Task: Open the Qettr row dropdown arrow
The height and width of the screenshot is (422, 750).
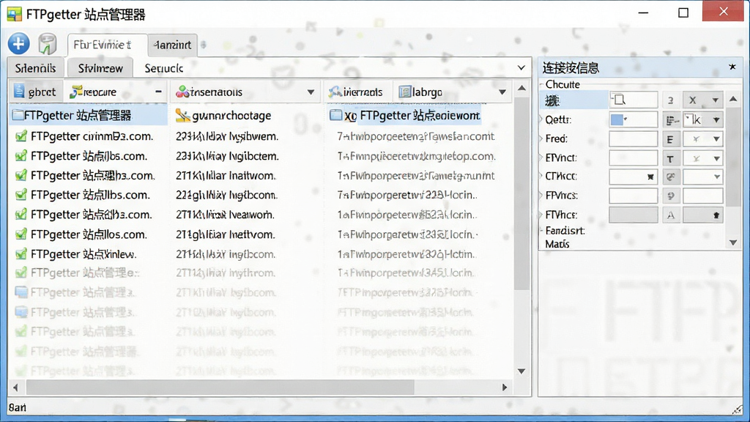Action: point(716,119)
